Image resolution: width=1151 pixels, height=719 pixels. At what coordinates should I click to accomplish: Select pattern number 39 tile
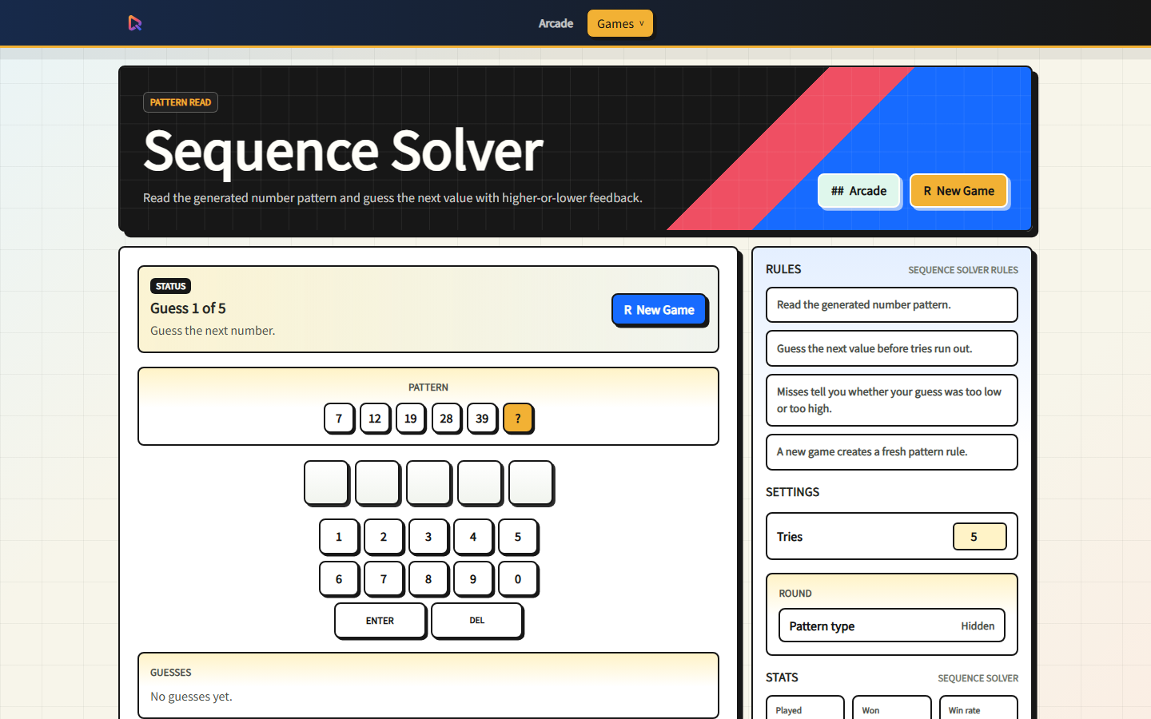[483, 419]
